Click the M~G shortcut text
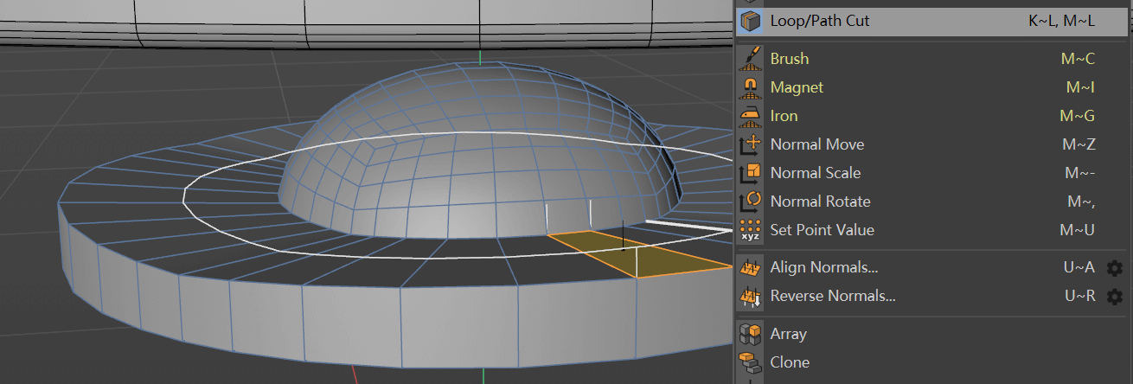 (x=1078, y=116)
